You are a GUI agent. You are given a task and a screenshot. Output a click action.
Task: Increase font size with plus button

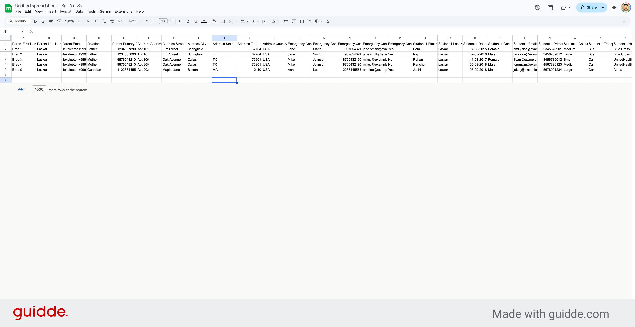[171, 21]
